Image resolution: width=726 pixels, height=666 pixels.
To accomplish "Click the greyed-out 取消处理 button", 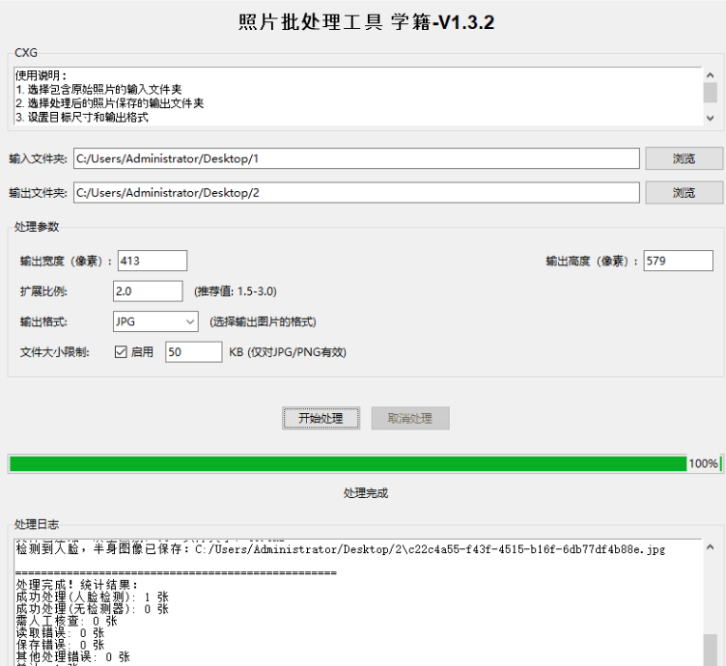I will click(410, 418).
